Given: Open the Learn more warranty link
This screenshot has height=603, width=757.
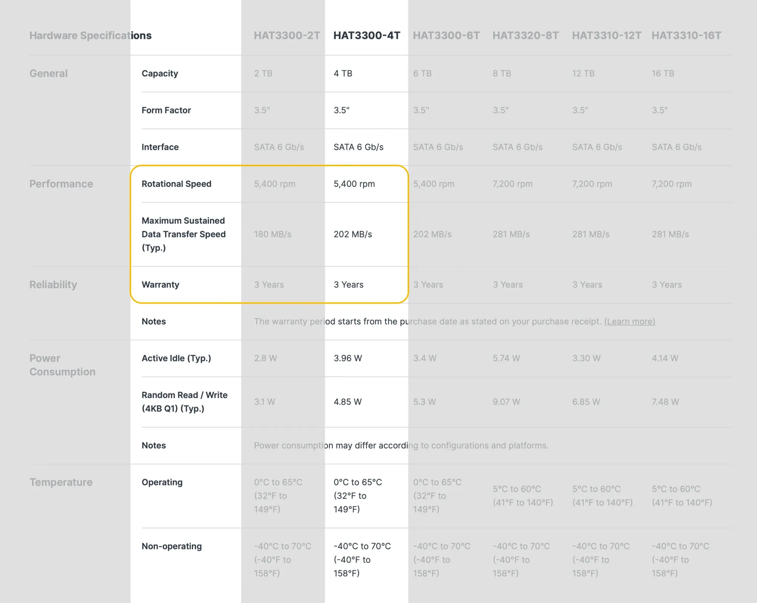Looking at the screenshot, I should [629, 321].
